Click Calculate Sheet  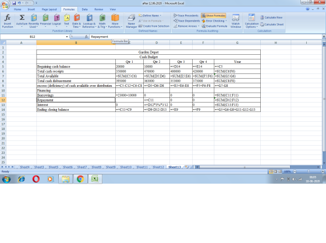[272, 24]
